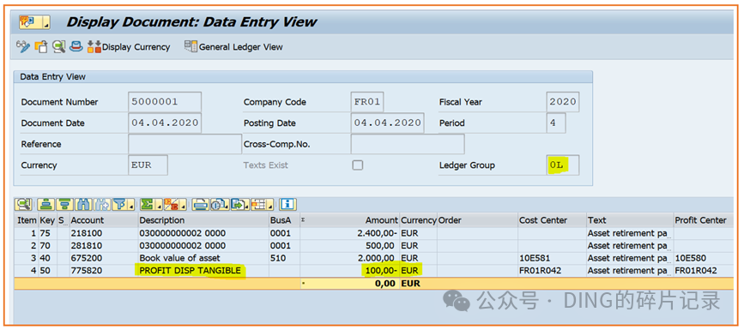Viewport: 744px width, 330px height.
Task: Click the Ledger Group field 0L
Action: pyautogui.click(x=562, y=165)
